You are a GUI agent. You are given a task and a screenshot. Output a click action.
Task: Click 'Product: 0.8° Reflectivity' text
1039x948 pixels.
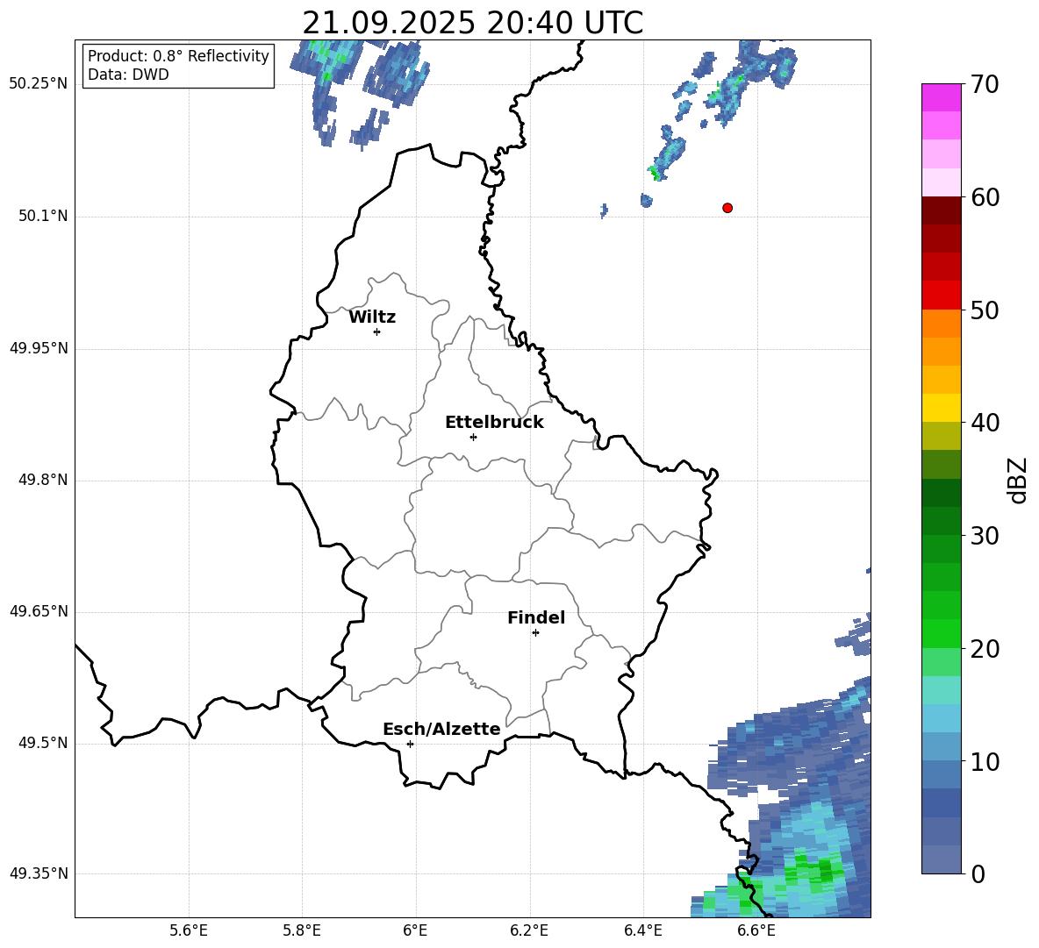tap(178, 55)
